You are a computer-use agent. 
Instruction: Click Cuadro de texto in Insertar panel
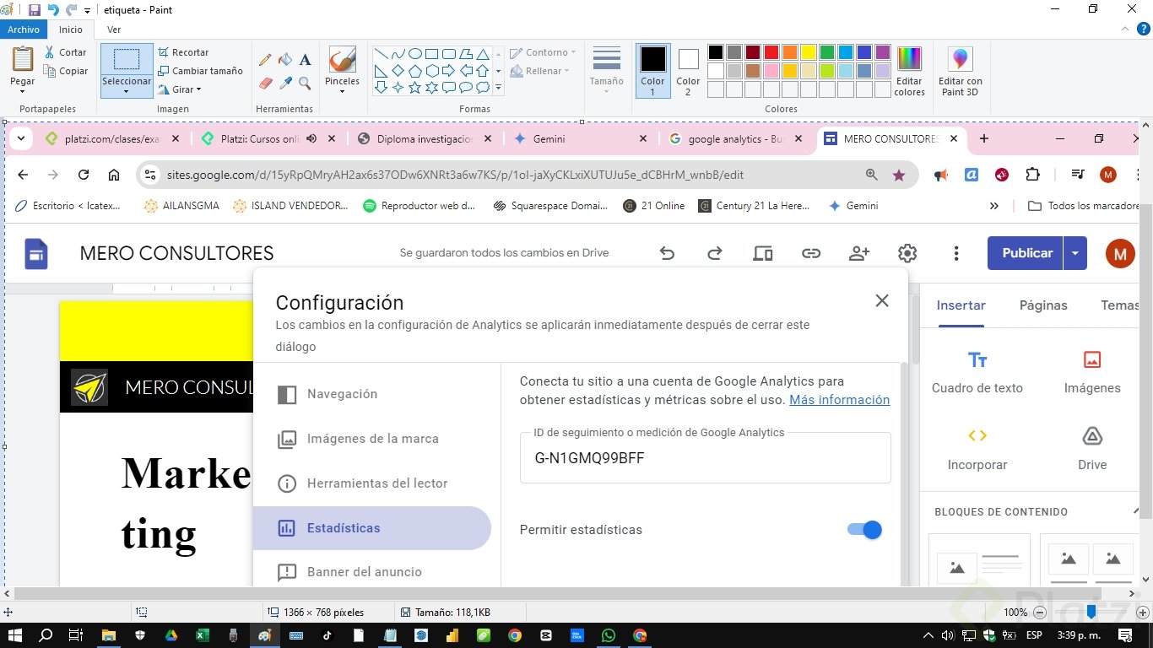tap(977, 372)
